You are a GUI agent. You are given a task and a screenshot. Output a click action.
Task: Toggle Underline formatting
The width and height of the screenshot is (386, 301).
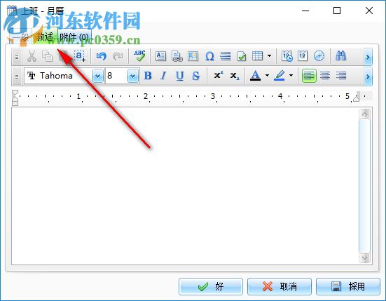[180, 76]
